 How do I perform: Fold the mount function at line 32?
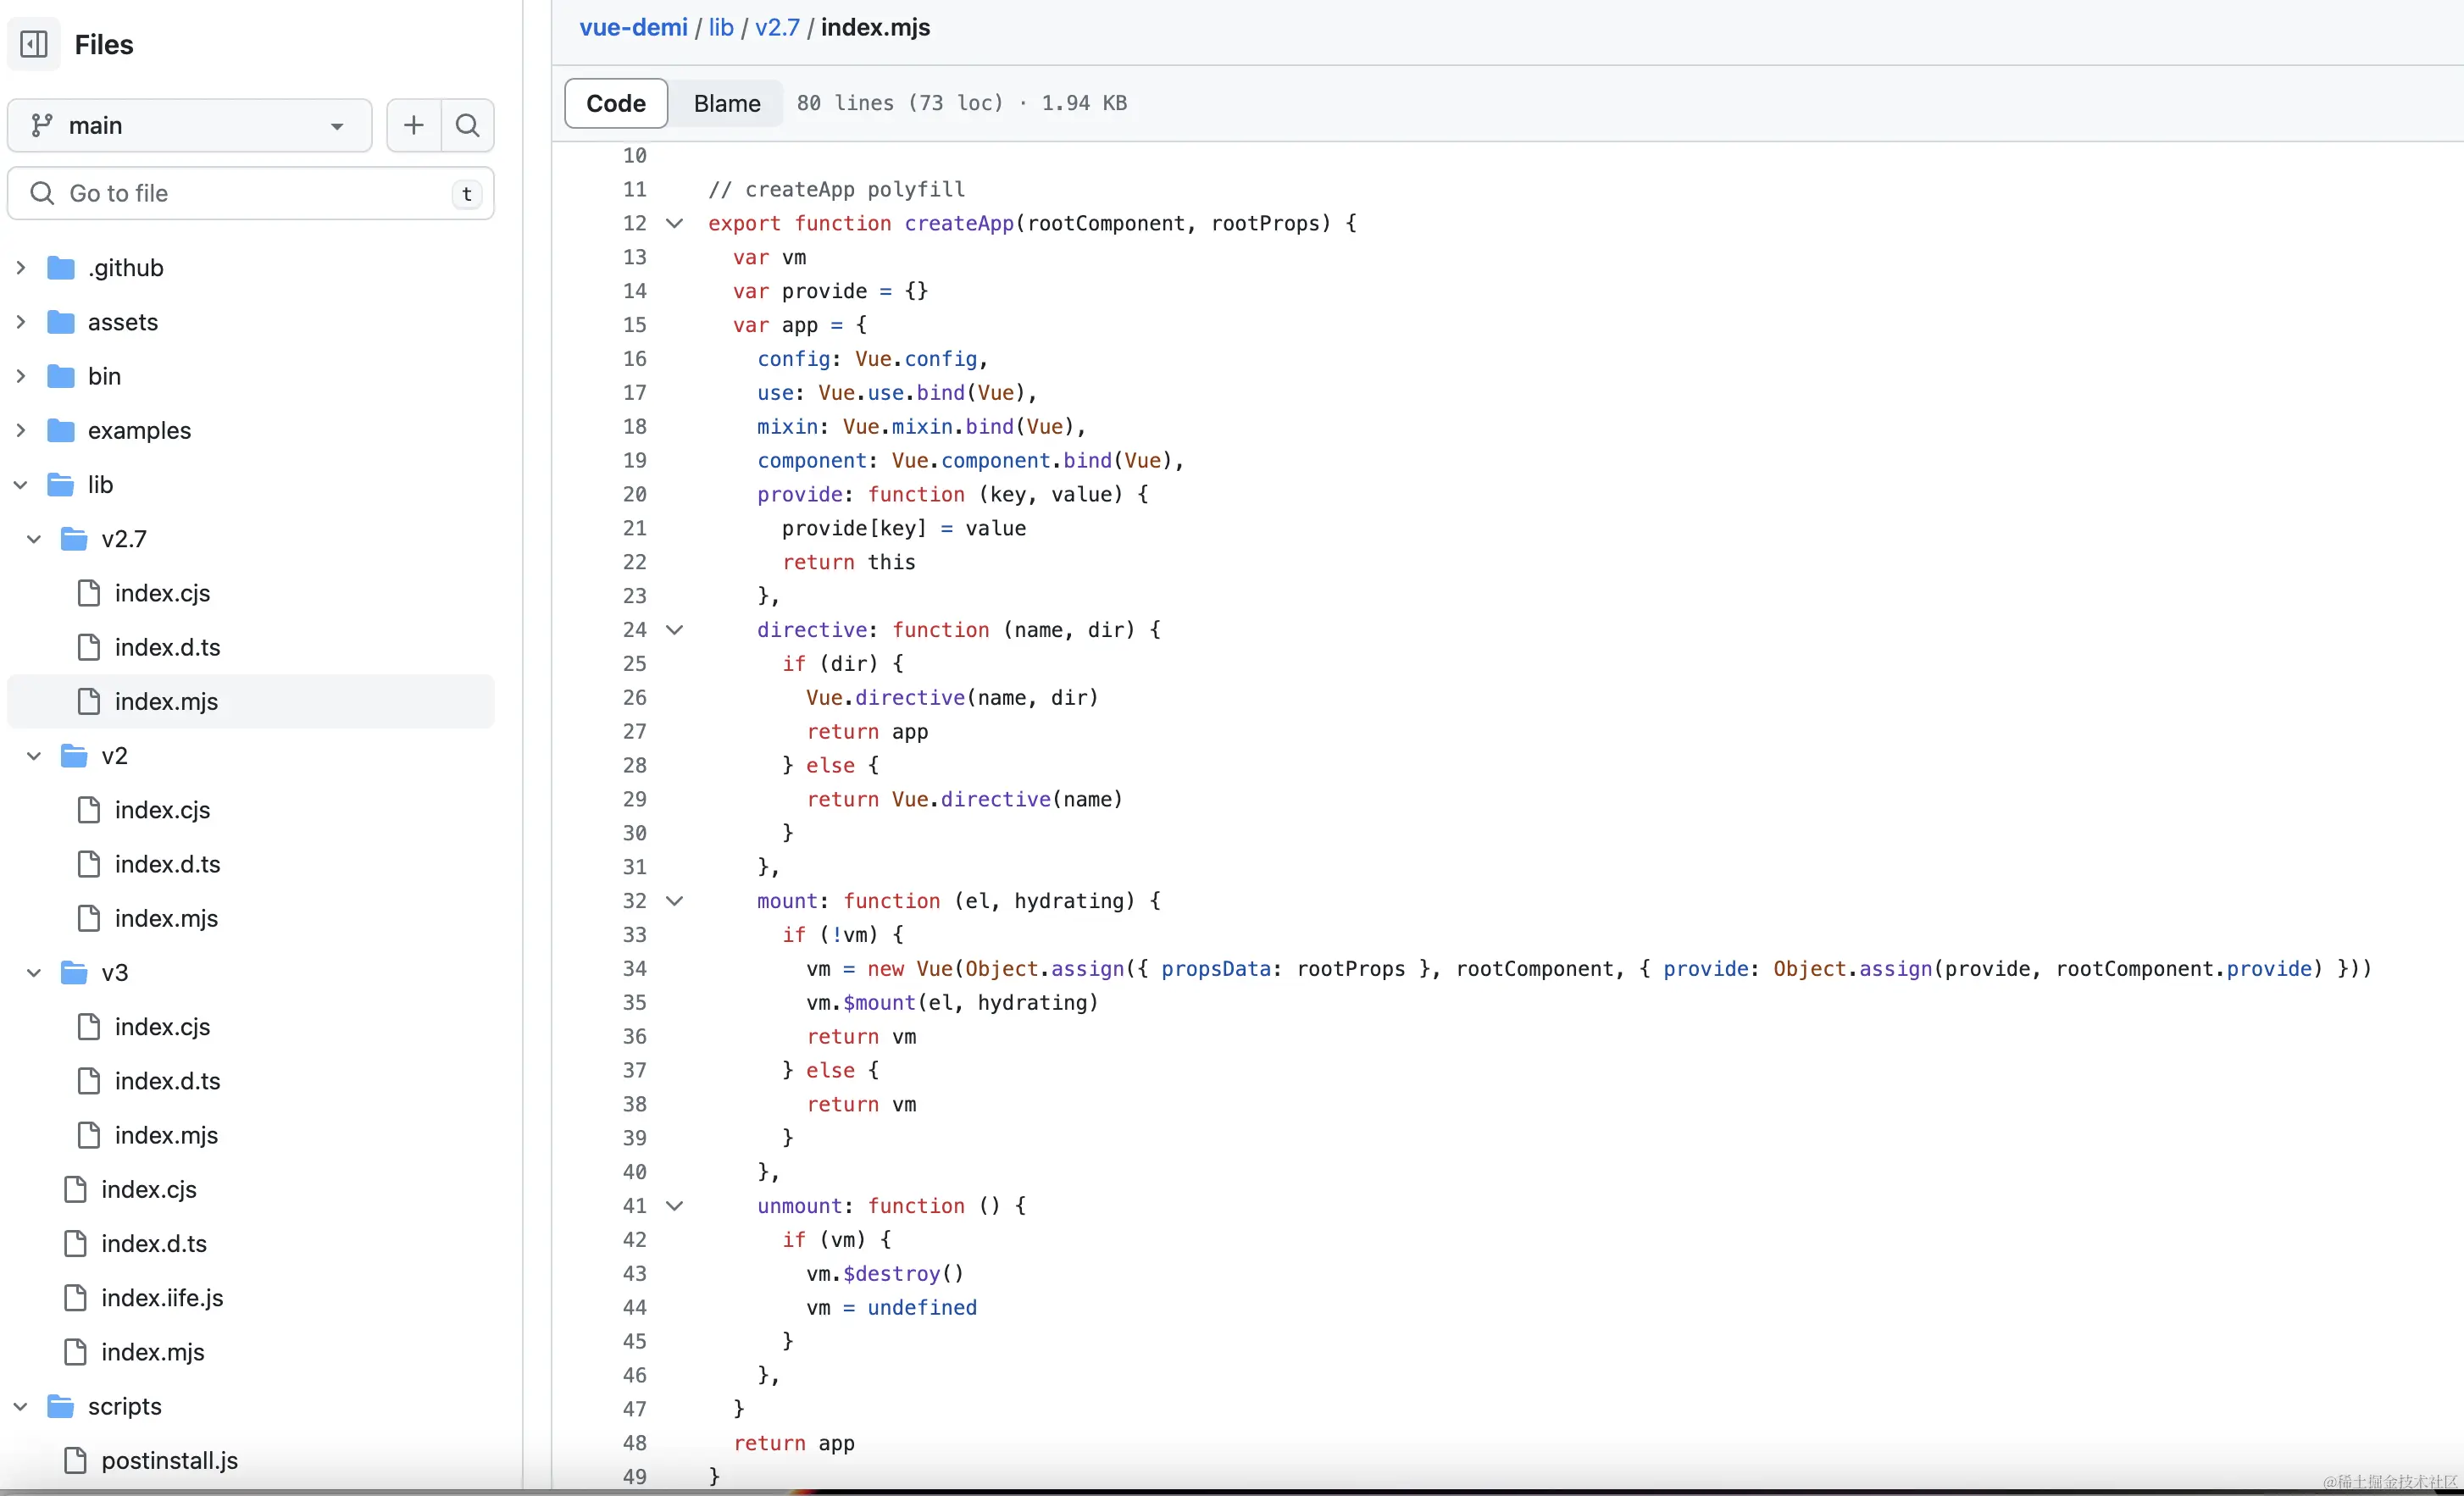tap(675, 901)
